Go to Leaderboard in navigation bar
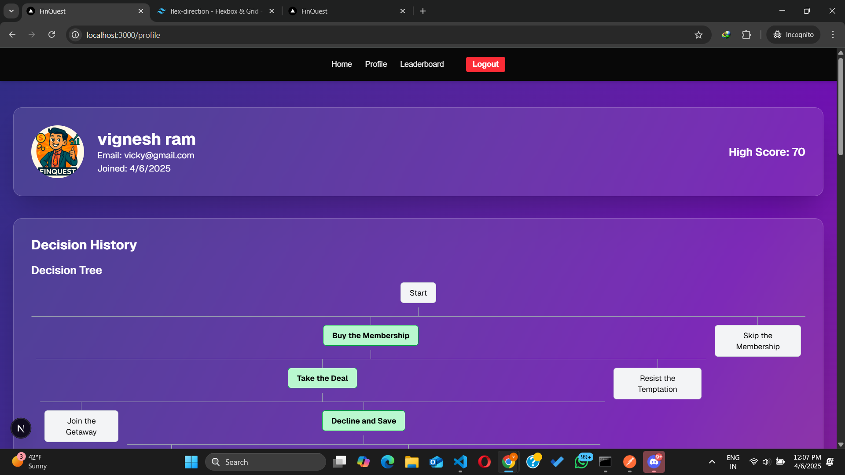This screenshot has height=475, width=845. (422, 64)
